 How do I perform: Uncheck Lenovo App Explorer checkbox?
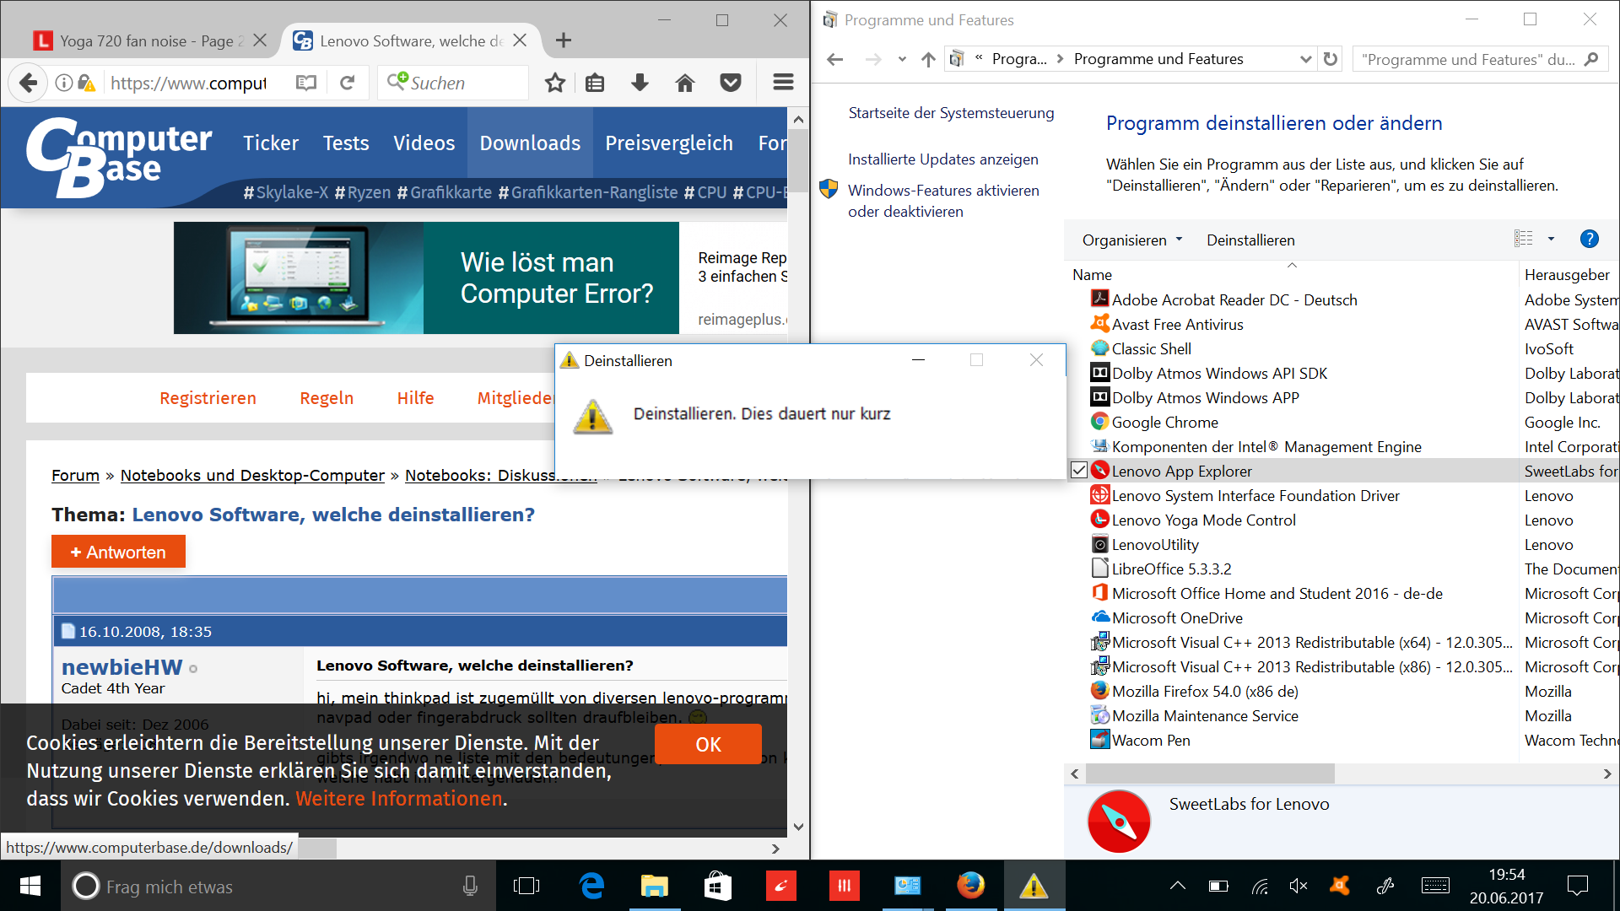coord(1079,471)
